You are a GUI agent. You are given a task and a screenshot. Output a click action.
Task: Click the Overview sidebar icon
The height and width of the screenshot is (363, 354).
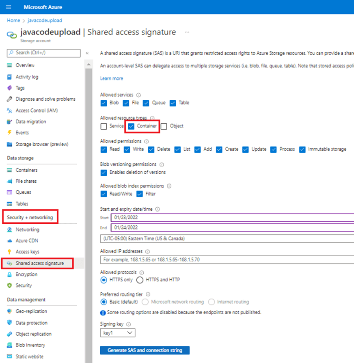[10, 65]
